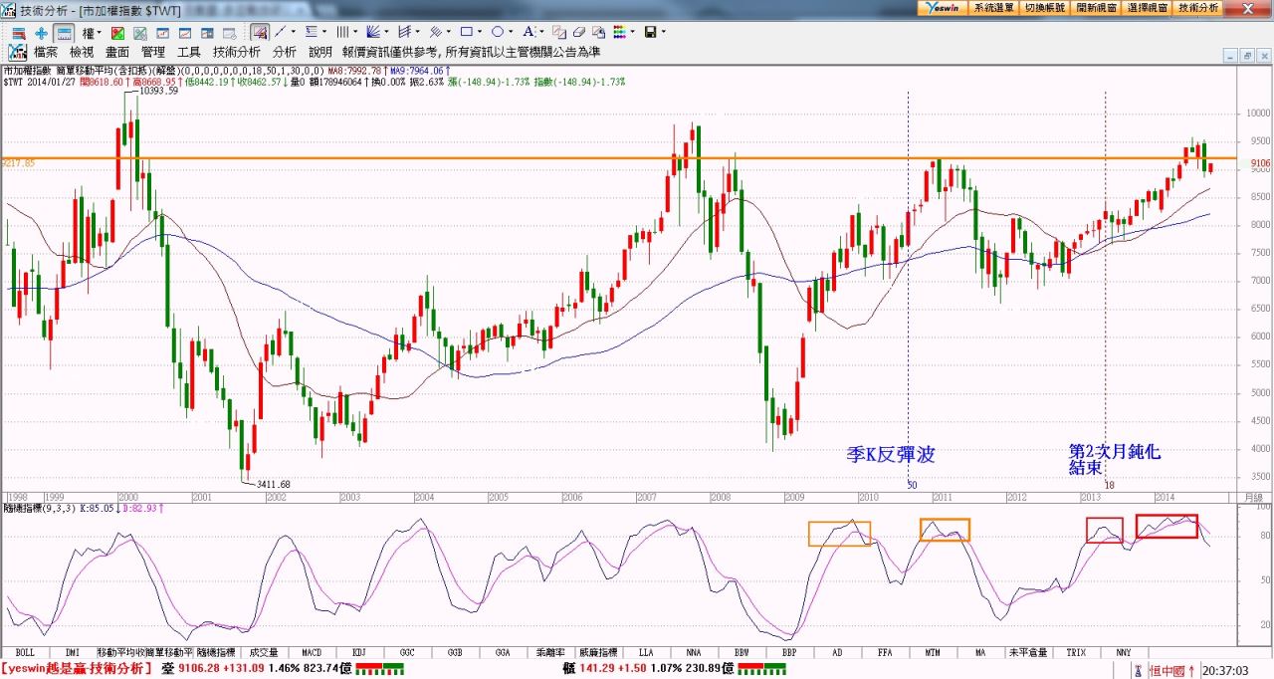Open the 檔案 menu
This screenshot has width=1274, height=679.
pos(45,52)
